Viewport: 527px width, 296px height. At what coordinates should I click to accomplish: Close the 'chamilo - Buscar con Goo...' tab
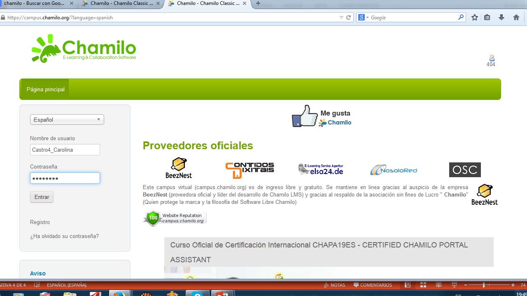click(71, 3)
